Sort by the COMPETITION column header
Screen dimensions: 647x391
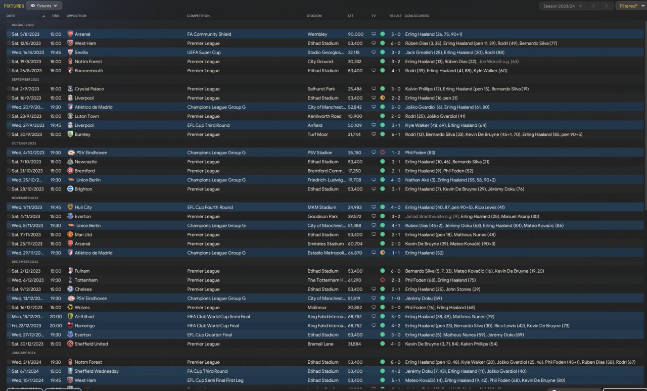pyautogui.click(x=198, y=16)
